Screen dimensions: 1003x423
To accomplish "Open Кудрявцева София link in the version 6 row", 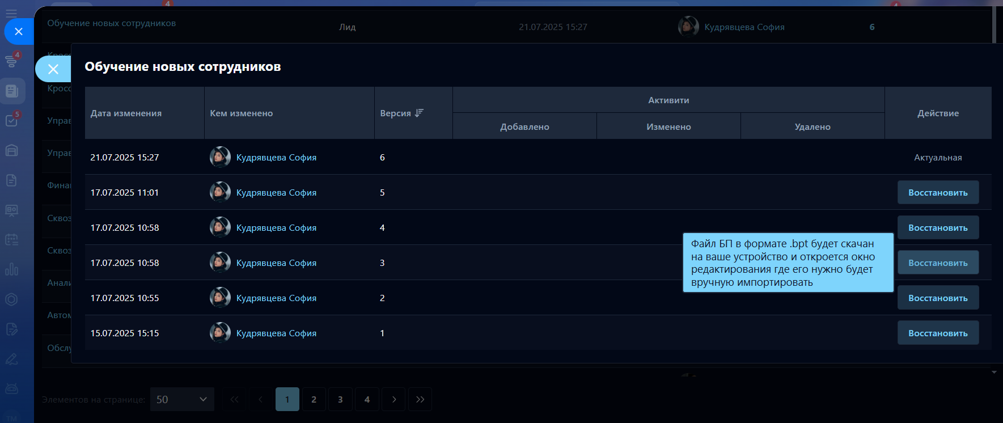I will 276,158.
